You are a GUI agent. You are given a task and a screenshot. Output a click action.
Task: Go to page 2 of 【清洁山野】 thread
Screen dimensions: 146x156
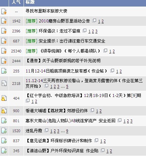click(111, 151)
